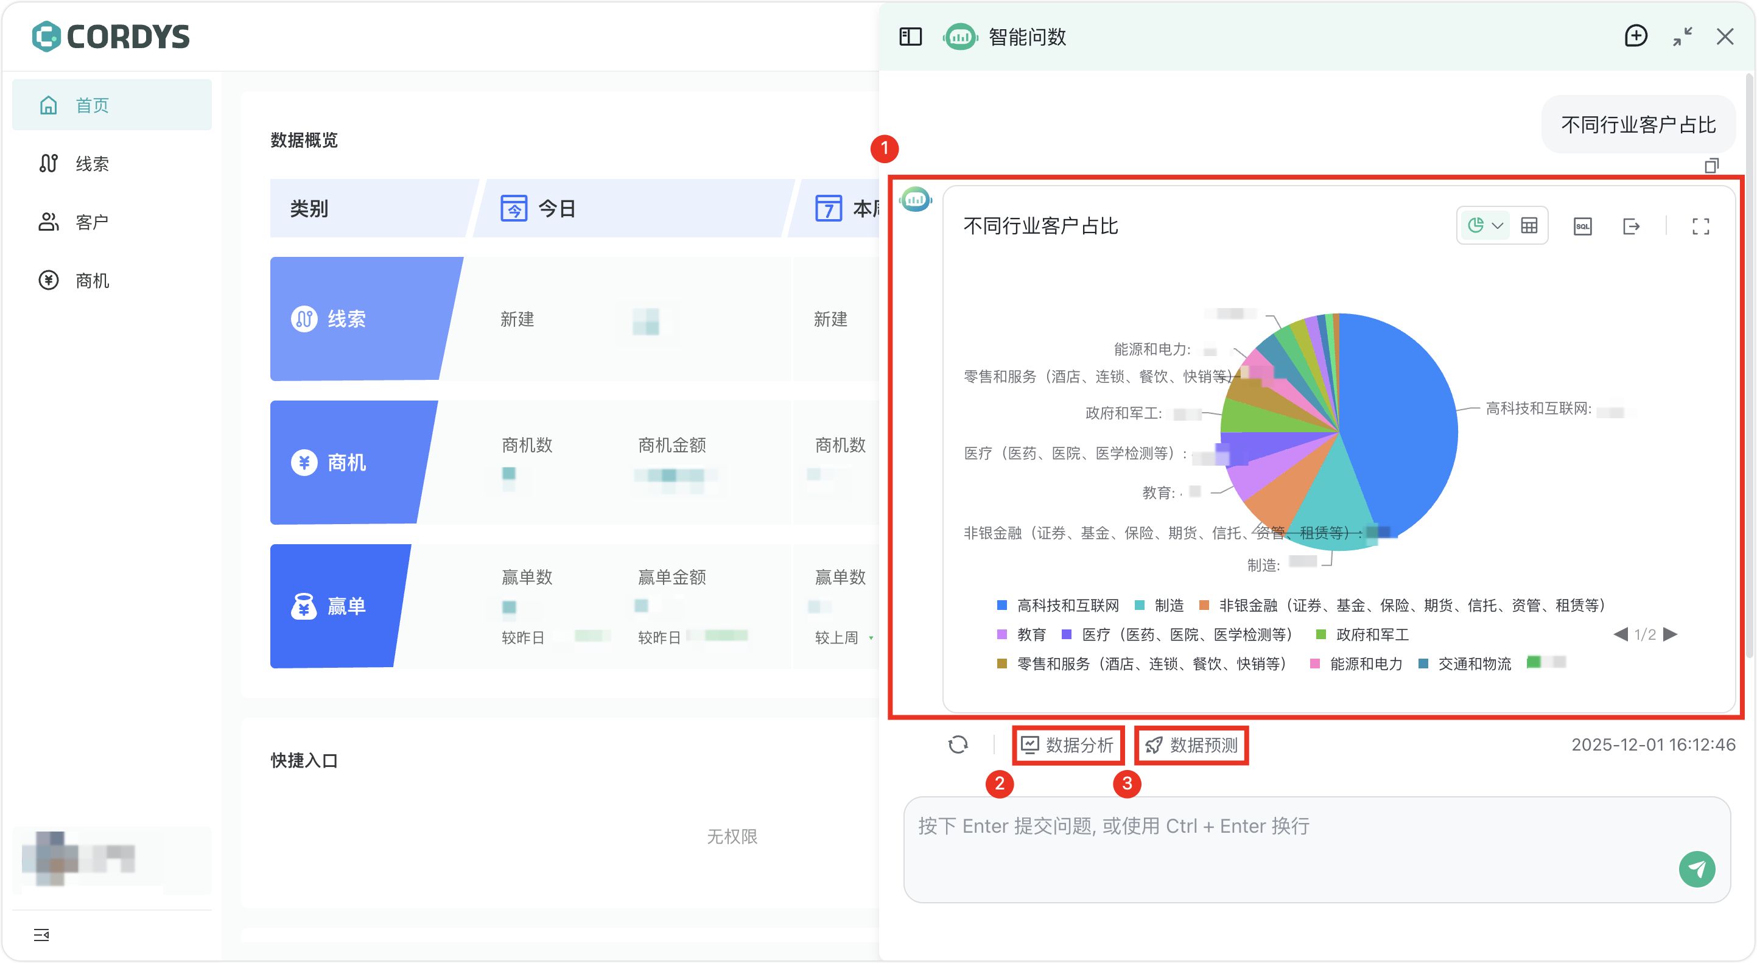Expand the left sidebar collapse control
This screenshot has height=963, width=1757.
(x=41, y=934)
